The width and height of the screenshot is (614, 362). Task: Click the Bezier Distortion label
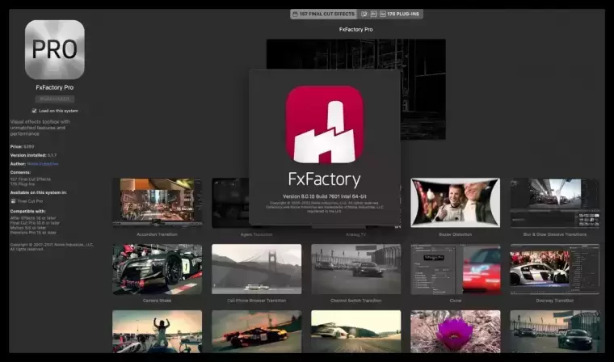coord(456,234)
